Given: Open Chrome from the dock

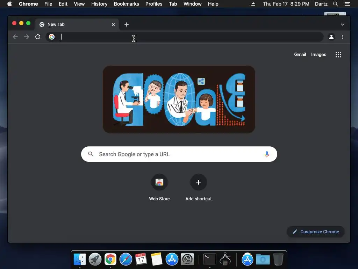Looking at the screenshot, I should [x=110, y=260].
